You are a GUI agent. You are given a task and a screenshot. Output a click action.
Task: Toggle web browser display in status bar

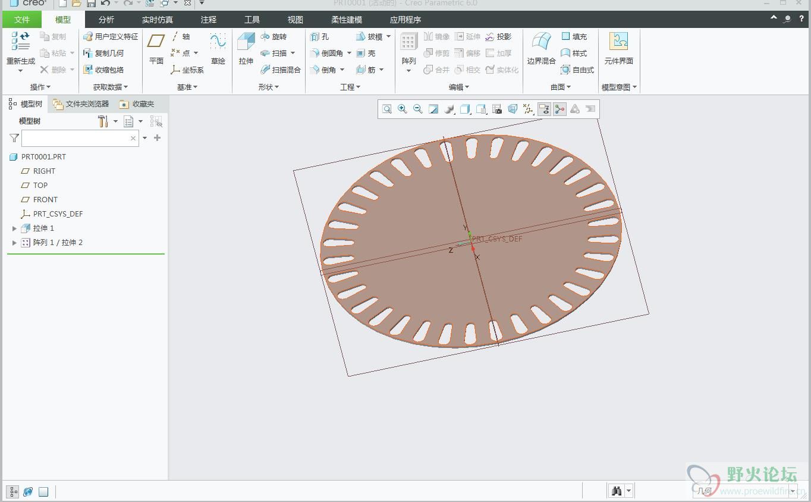click(x=28, y=491)
